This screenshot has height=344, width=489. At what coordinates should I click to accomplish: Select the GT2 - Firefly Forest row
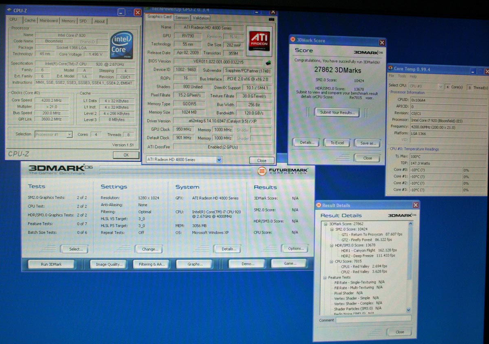click(x=366, y=240)
